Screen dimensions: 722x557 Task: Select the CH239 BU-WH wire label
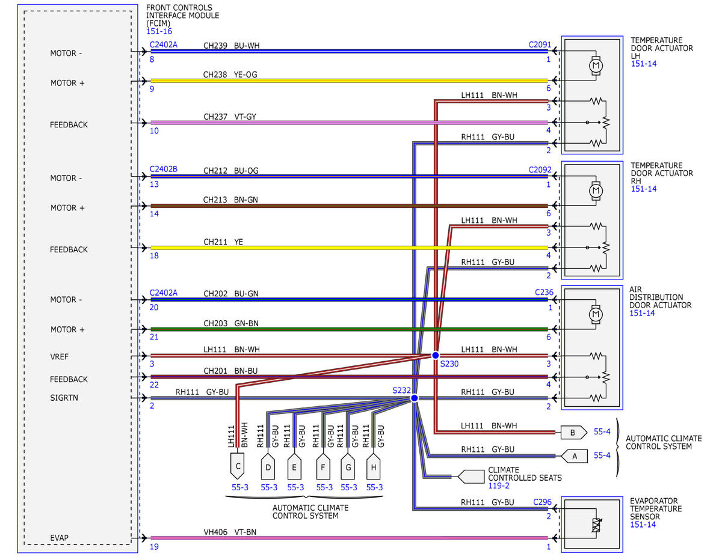[x=232, y=45]
